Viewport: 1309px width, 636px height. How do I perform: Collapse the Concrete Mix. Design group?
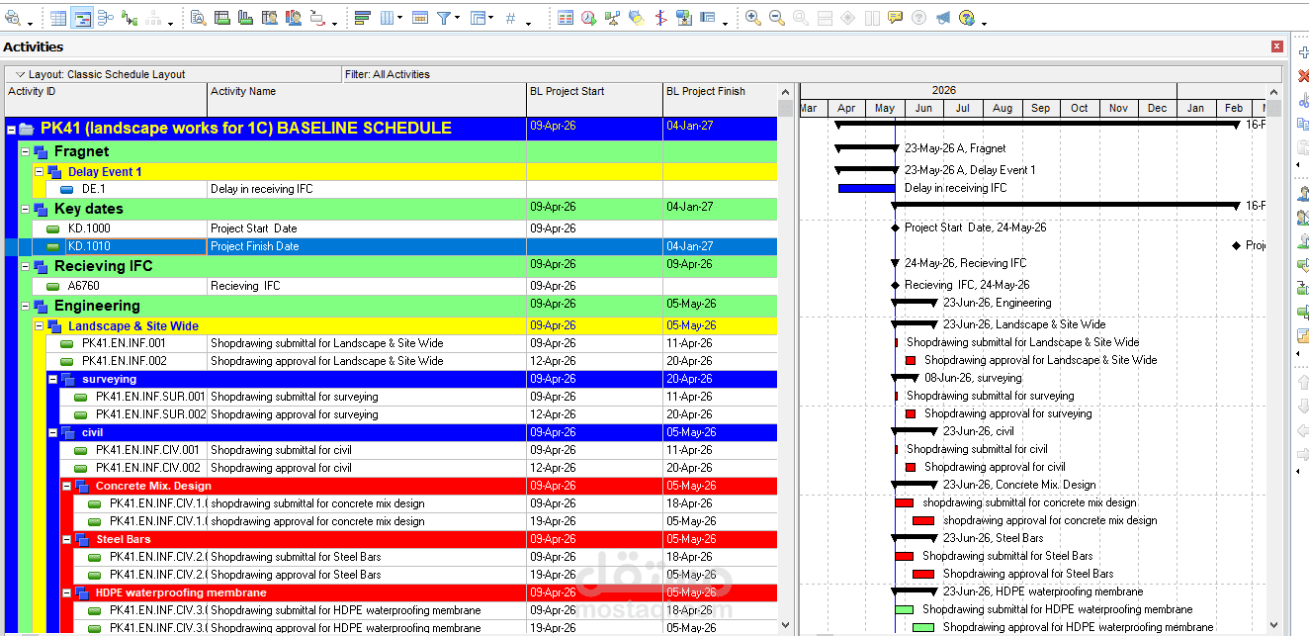(67, 486)
